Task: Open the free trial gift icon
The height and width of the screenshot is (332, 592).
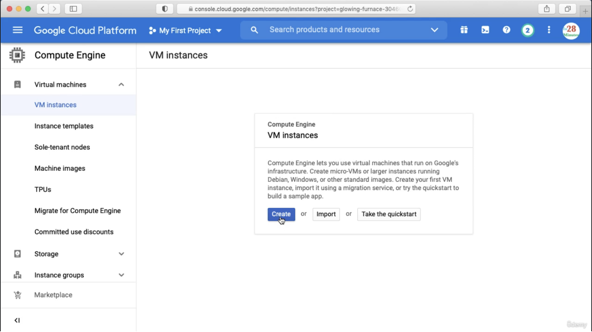Action: click(x=464, y=30)
